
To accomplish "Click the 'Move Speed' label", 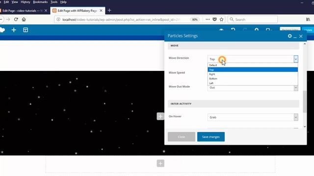I will point(177,73).
